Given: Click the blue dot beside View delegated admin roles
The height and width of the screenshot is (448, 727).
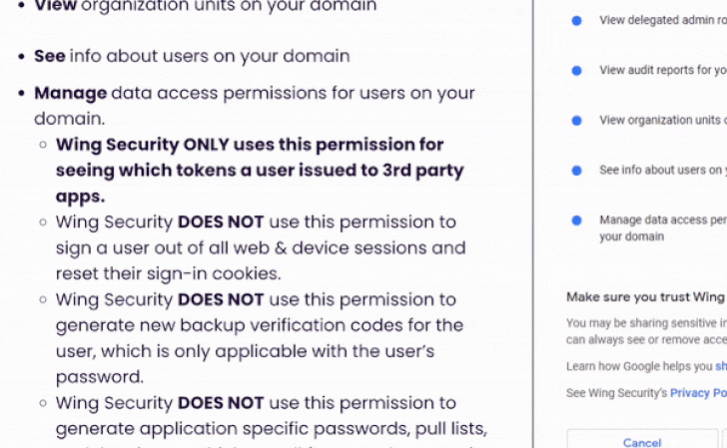Looking at the screenshot, I should coord(576,20).
